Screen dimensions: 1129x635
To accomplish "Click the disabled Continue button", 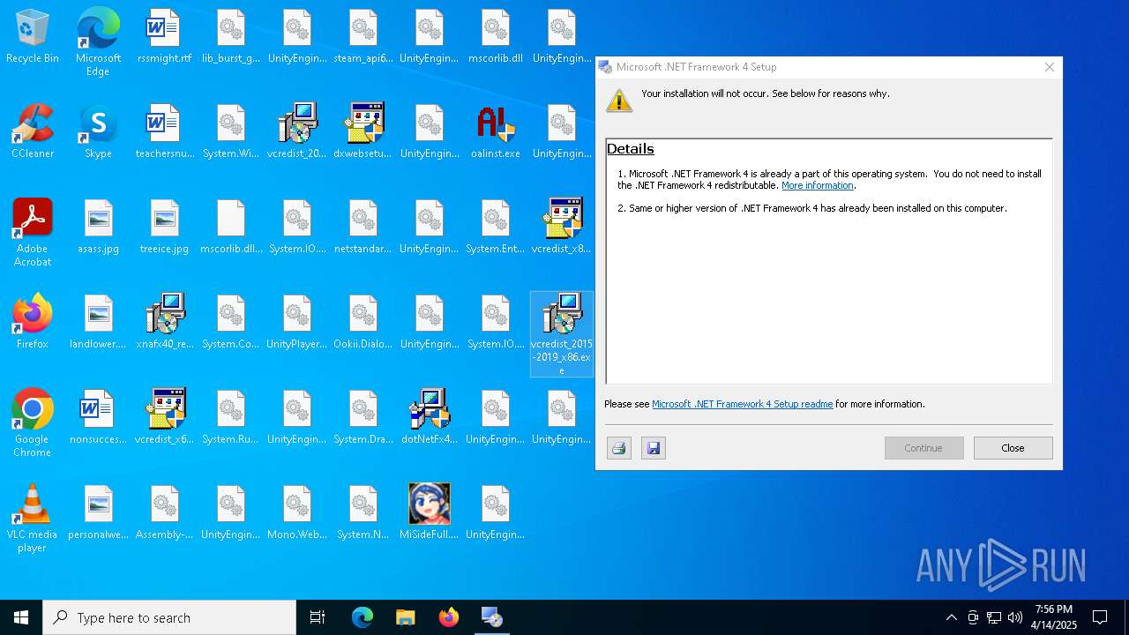I will coord(923,448).
